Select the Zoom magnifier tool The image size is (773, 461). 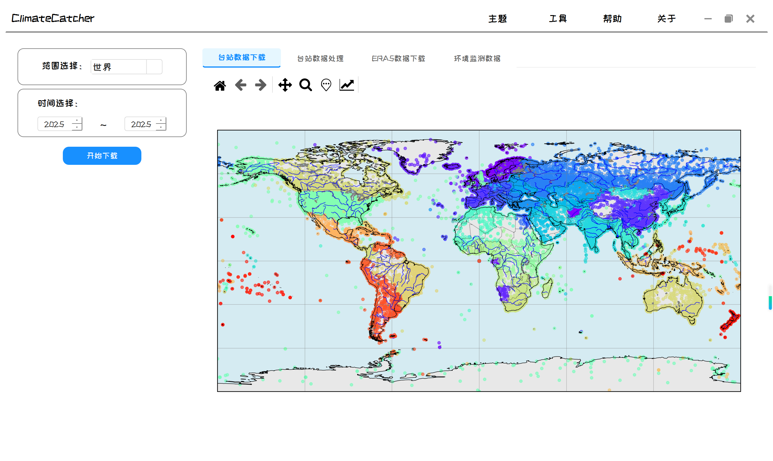(x=305, y=85)
